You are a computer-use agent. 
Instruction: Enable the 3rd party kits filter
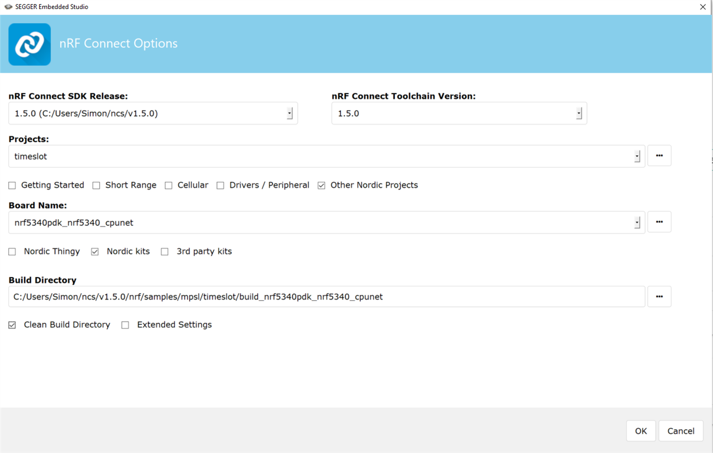[x=164, y=251]
